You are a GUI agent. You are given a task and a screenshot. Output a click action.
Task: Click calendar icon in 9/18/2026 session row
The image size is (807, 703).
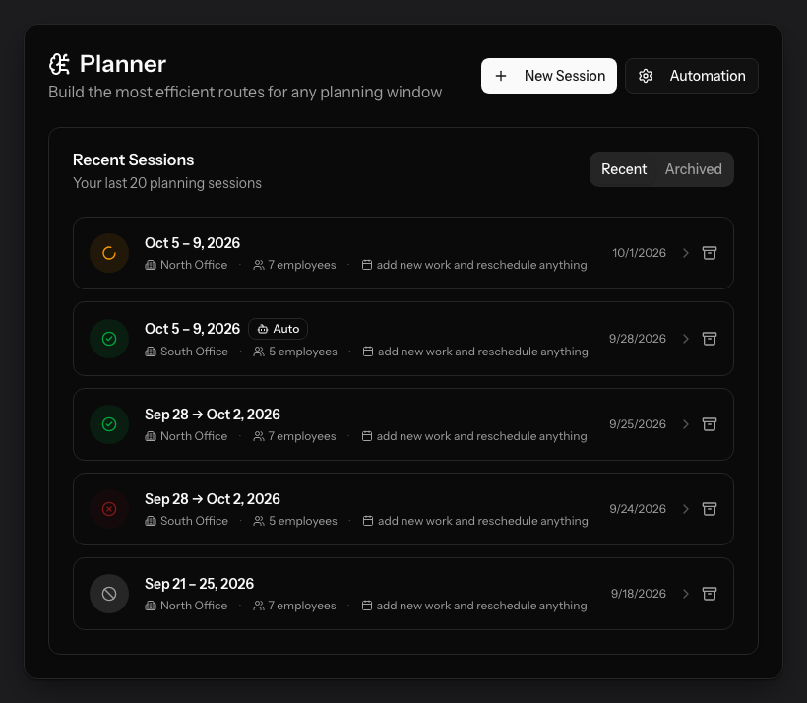(x=367, y=606)
